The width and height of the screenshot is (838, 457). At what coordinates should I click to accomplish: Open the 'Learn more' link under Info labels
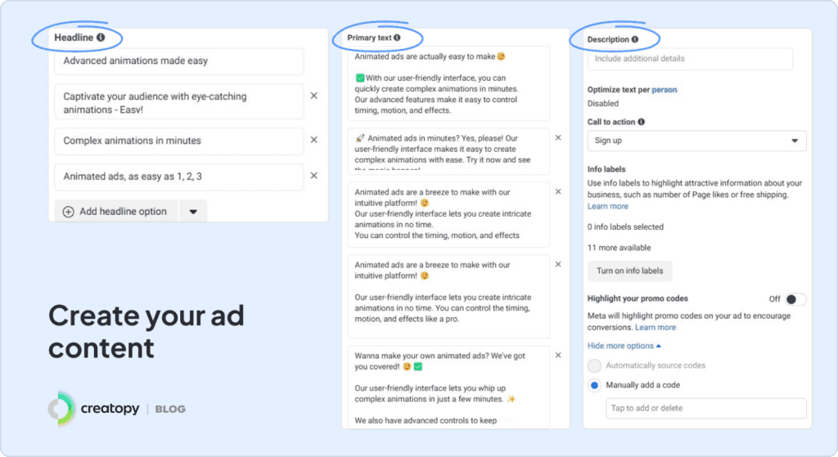(608, 207)
